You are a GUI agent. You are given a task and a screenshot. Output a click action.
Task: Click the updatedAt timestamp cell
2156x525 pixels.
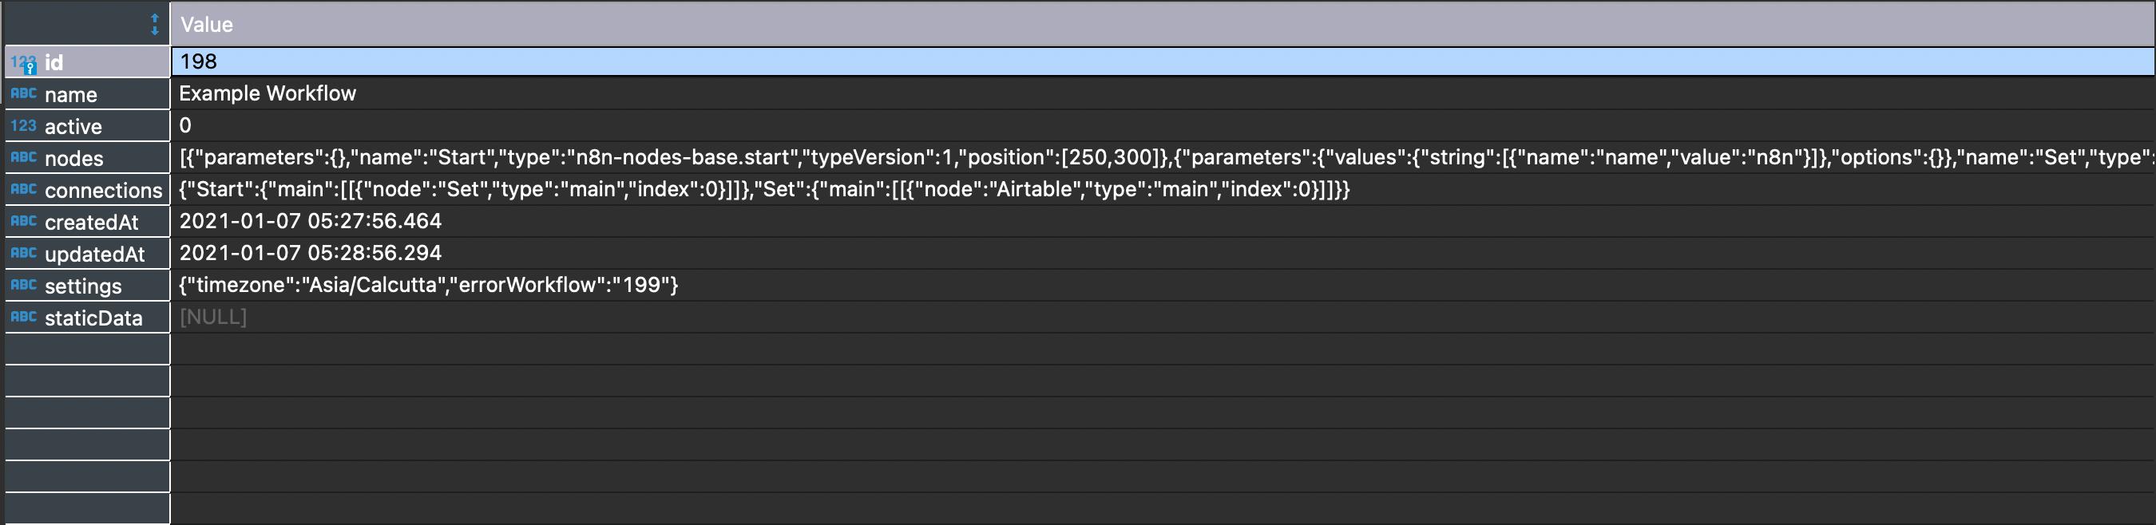pos(310,253)
